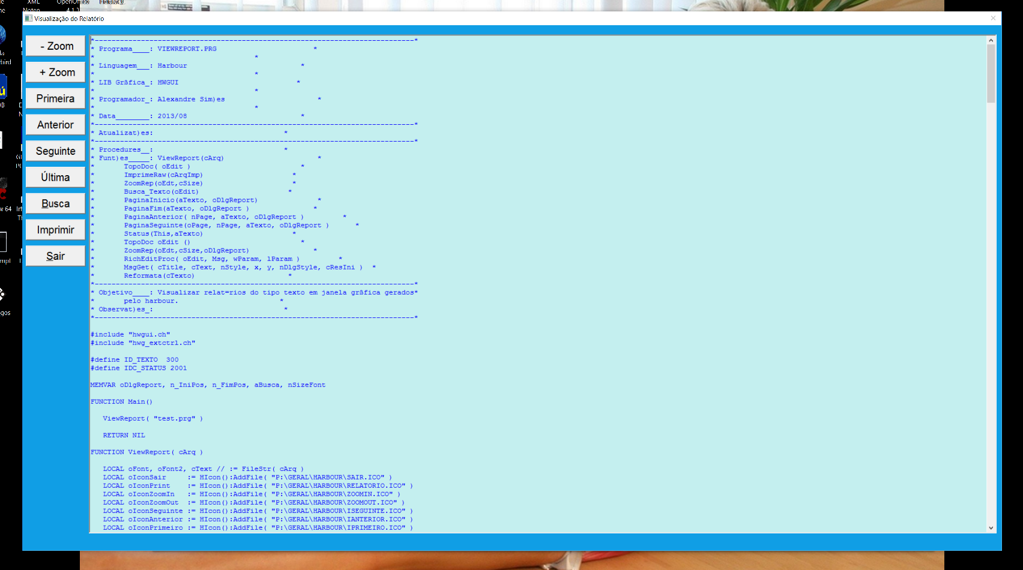Click the scrollbar up arrow of the report

pos(991,40)
